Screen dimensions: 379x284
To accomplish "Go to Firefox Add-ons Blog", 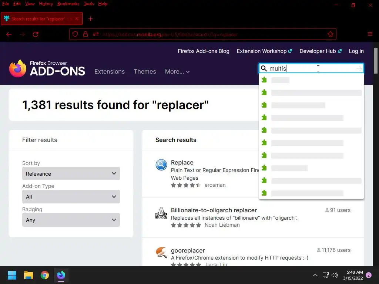I will (x=204, y=51).
